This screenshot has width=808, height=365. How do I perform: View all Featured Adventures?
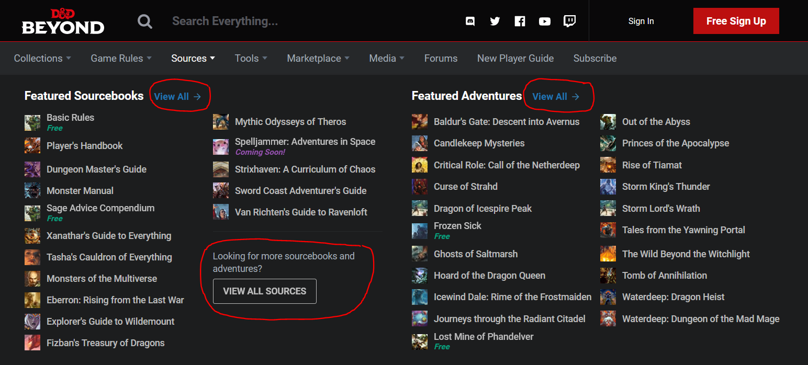[556, 96]
